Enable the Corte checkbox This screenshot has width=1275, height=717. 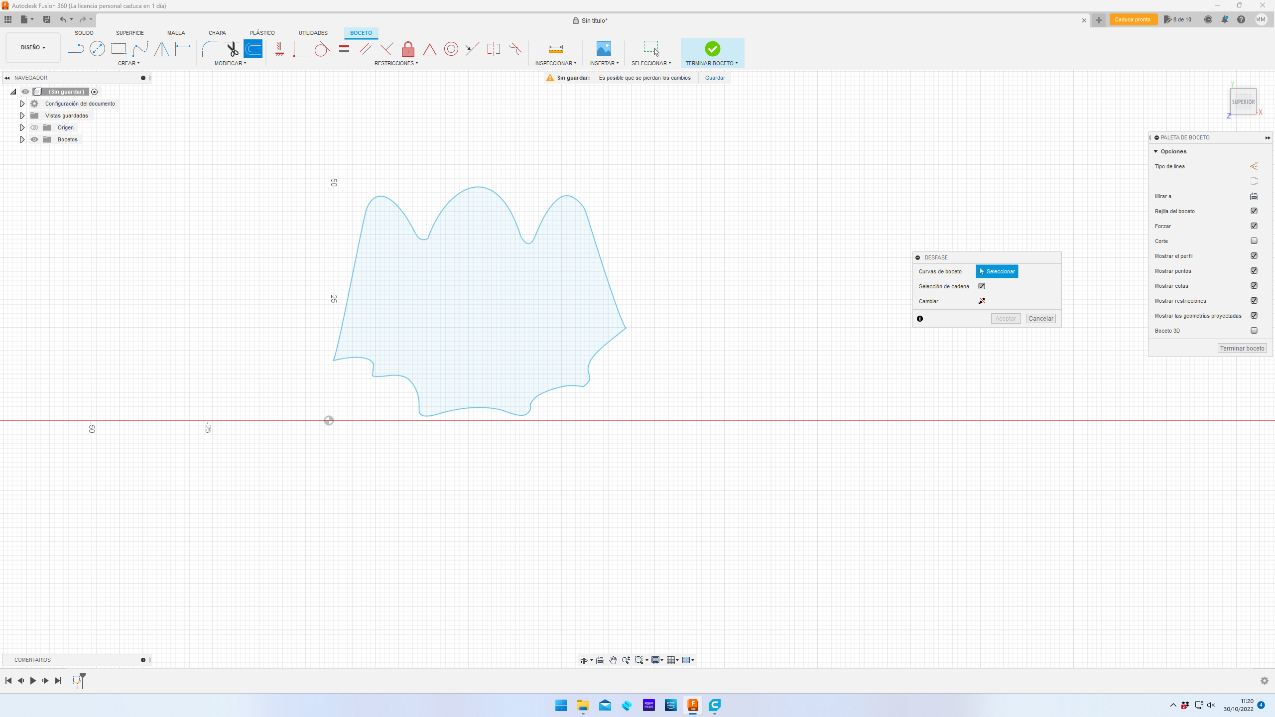(x=1254, y=241)
